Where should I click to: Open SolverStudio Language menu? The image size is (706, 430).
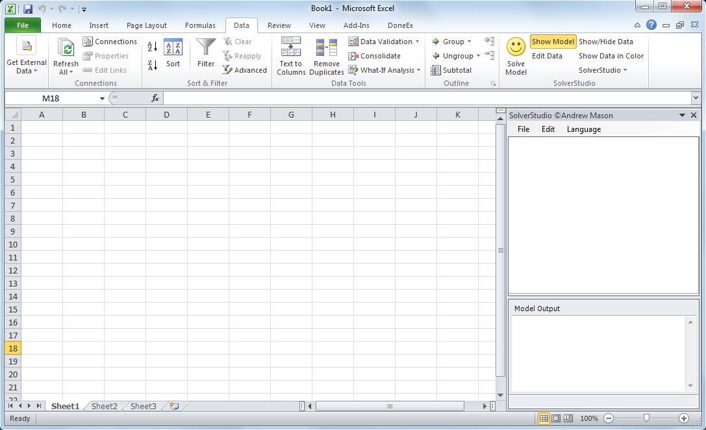(x=583, y=129)
